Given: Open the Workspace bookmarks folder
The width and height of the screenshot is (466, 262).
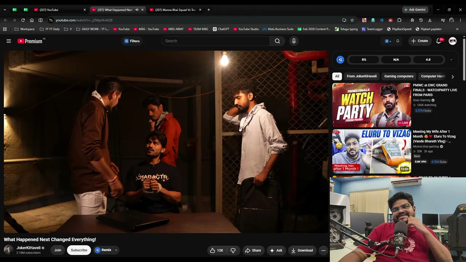Looking at the screenshot, I should click(24, 29).
